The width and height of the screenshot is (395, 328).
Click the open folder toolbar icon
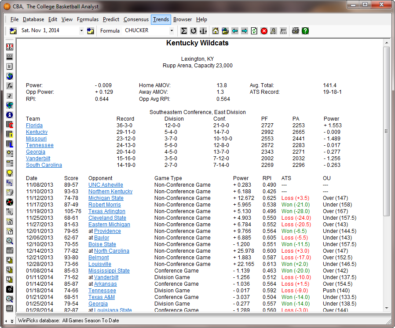pos(225,31)
